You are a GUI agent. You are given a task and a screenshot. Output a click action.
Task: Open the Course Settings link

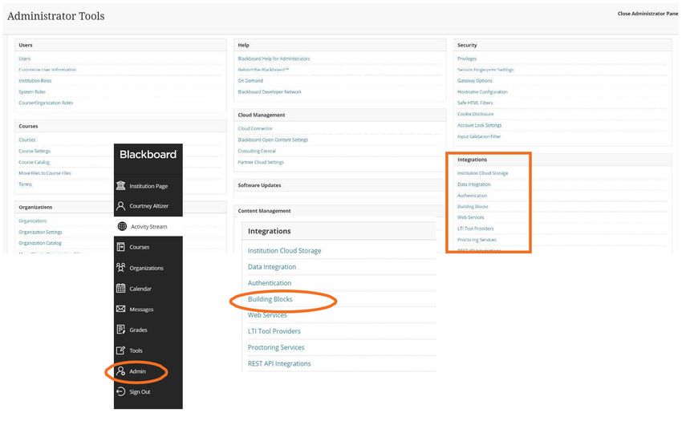click(x=35, y=151)
